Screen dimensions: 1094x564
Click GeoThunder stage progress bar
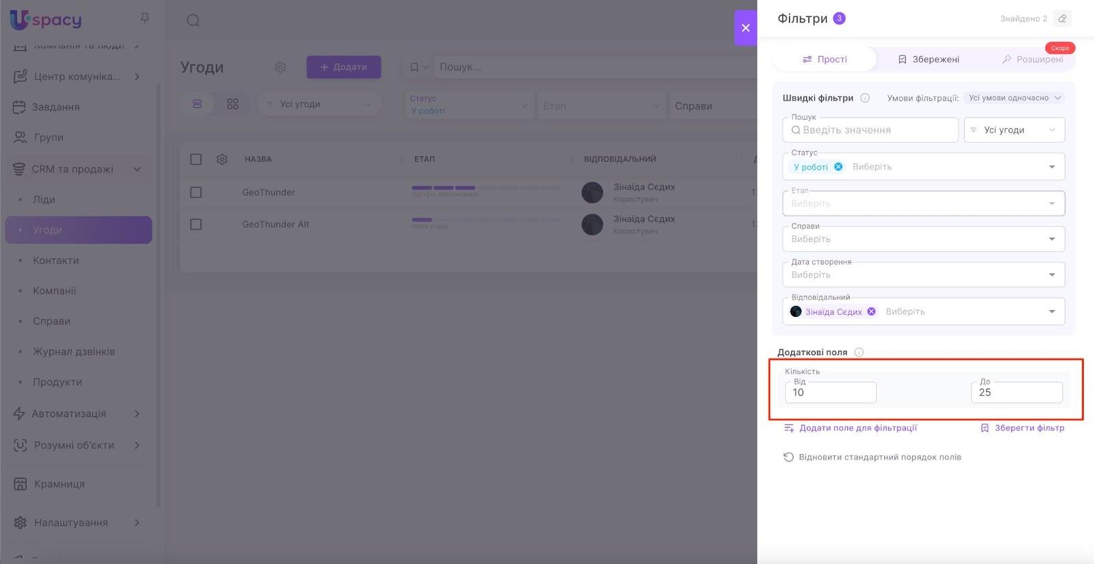pos(486,188)
